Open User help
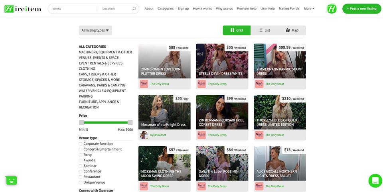The height and width of the screenshot is (192, 383). [x=267, y=8]
